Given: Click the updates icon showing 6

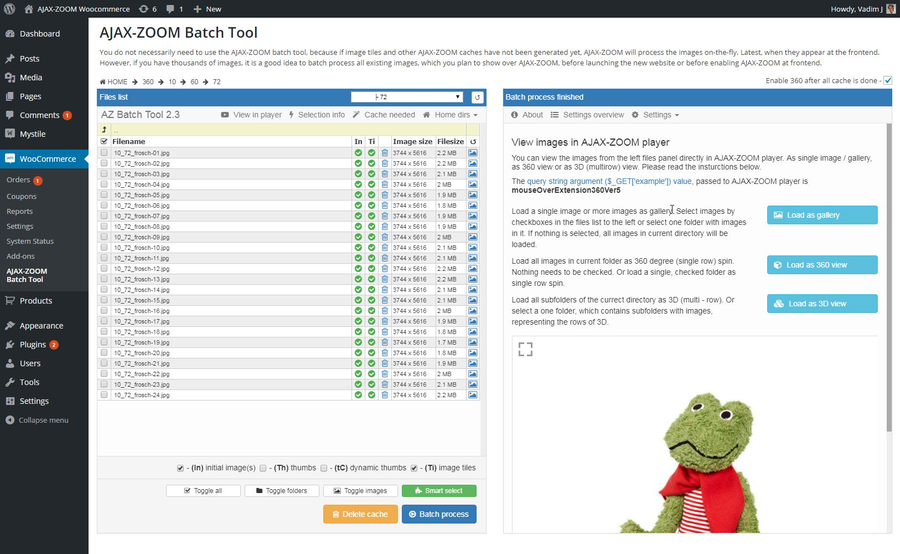Looking at the screenshot, I should click(x=148, y=9).
